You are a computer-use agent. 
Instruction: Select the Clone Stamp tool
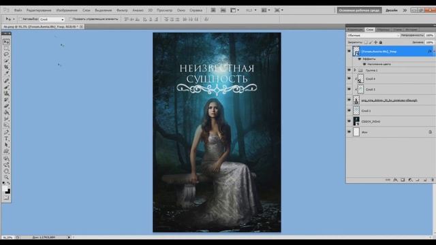[6, 93]
